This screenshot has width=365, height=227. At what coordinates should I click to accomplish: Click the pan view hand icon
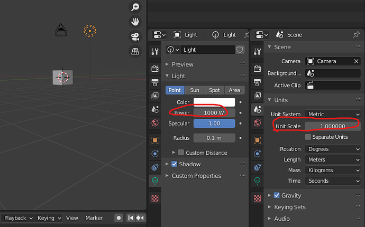[135, 22]
